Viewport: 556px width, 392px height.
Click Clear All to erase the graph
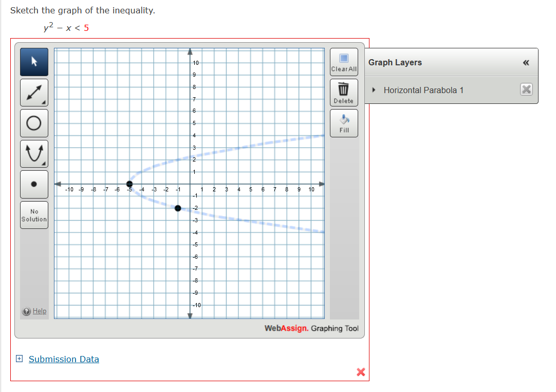pyautogui.click(x=343, y=62)
